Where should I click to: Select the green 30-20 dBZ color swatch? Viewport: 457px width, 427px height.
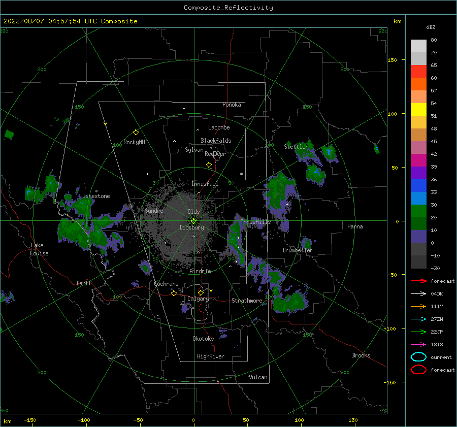418,211
